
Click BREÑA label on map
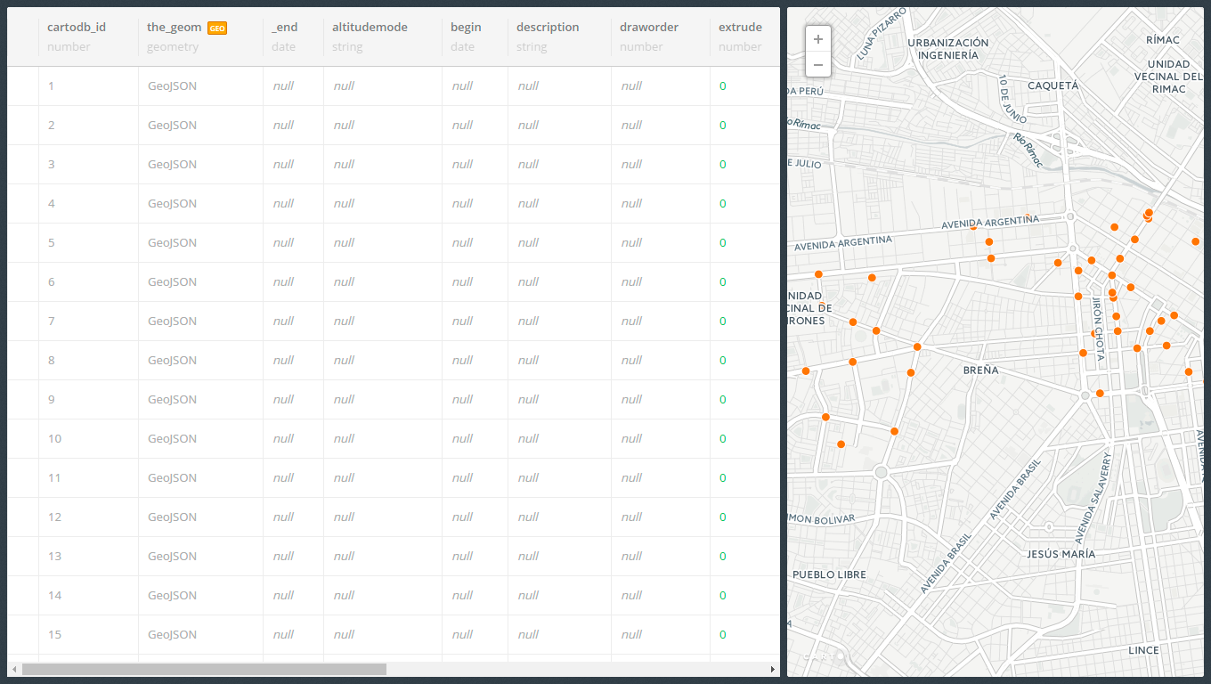[981, 370]
